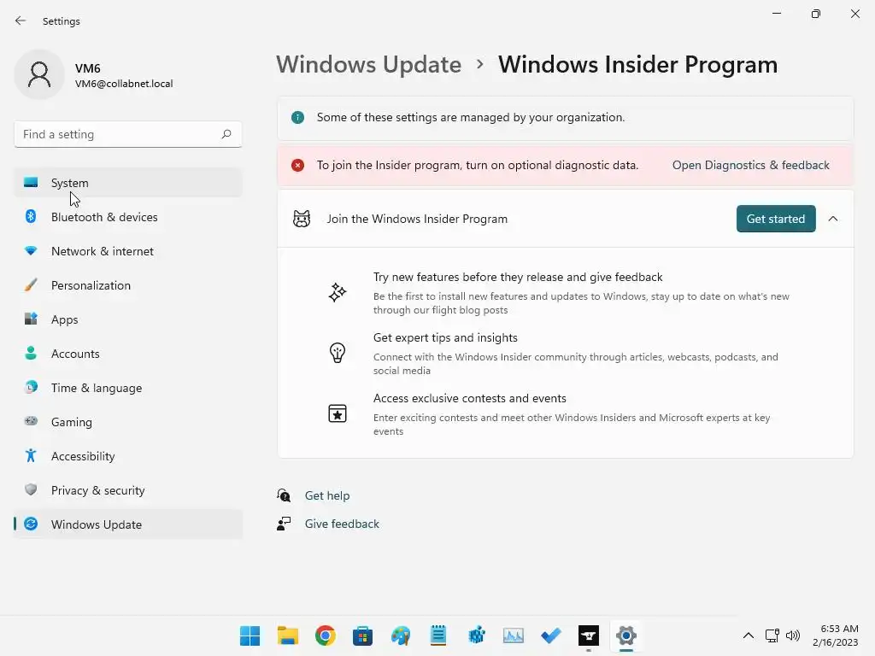
Task: Click the Give feedback person icon
Action: tap(284, 524)
